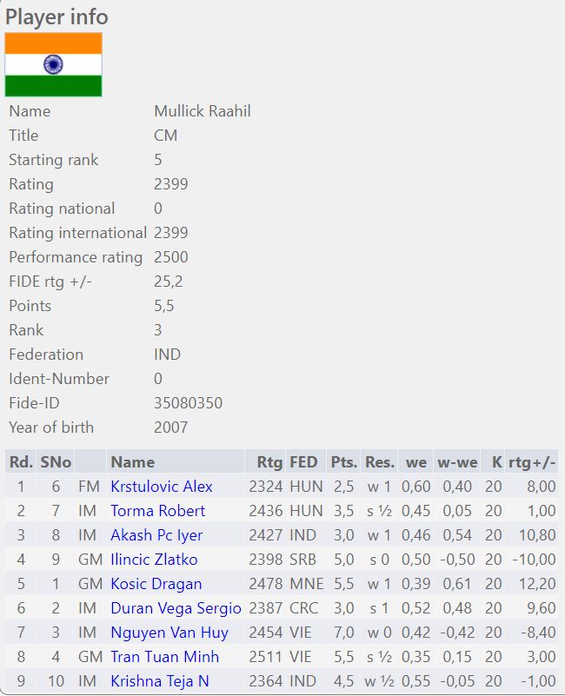Click the rtg+/- column header
The image size is (565, 696).
click(x=532, y=462)
